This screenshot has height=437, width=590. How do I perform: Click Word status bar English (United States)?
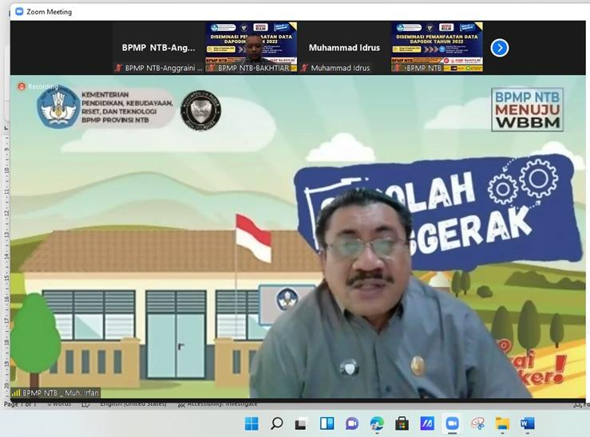[133, 404]
